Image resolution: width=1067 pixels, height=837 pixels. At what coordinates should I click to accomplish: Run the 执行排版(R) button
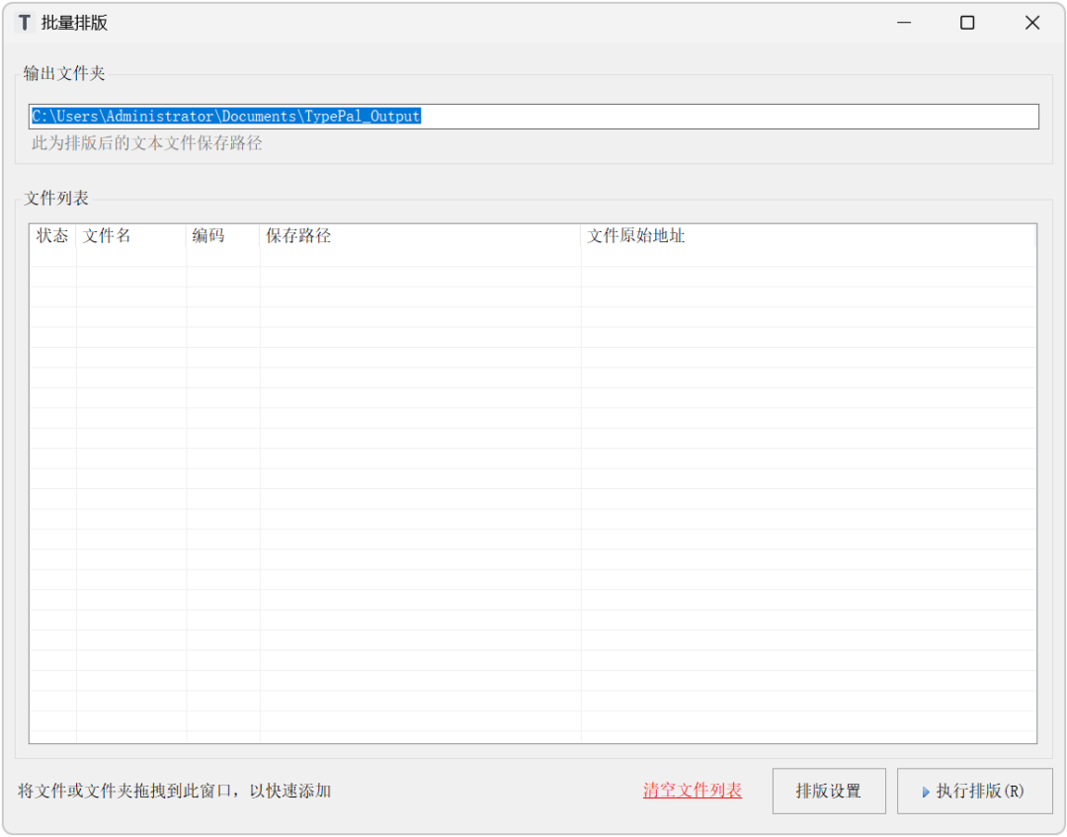point(974,791)
